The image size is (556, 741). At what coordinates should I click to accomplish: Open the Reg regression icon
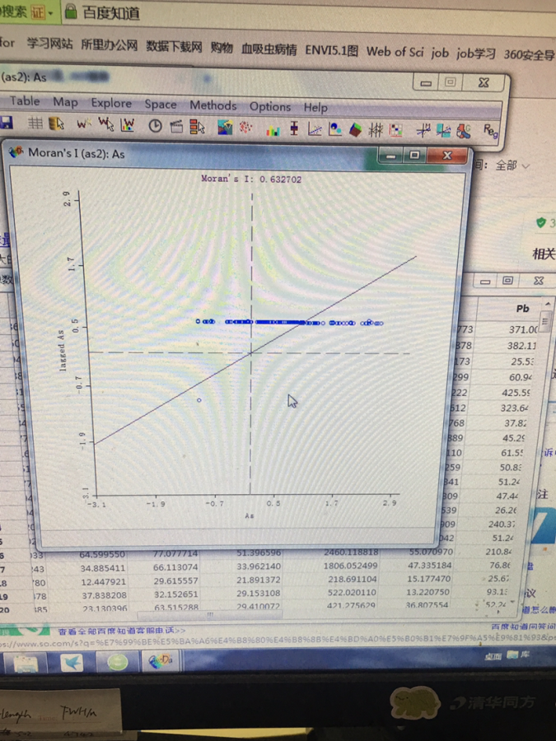[x=491, y=132]
